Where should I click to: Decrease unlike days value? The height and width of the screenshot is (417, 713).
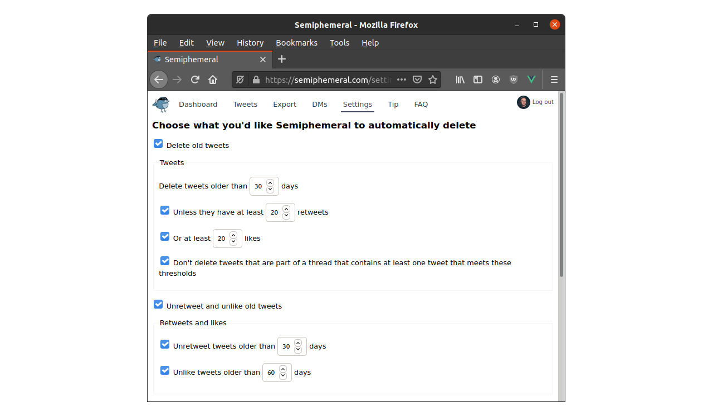(283, 376)
